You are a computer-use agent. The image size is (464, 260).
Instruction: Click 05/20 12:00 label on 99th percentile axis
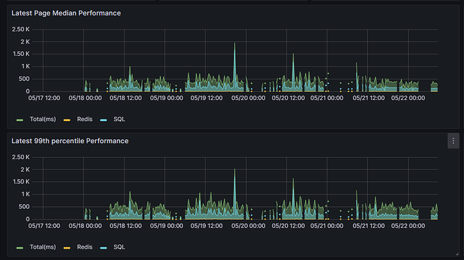coord(288,226)
